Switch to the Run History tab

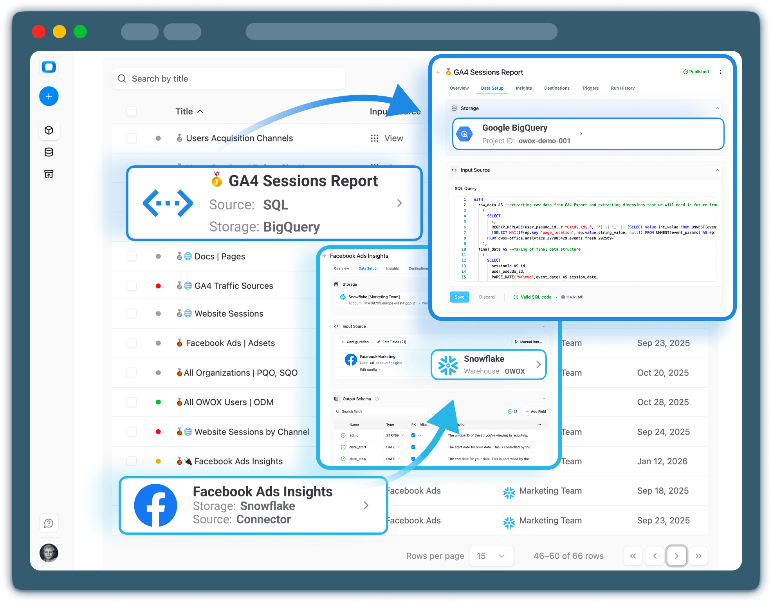(622, 88)
